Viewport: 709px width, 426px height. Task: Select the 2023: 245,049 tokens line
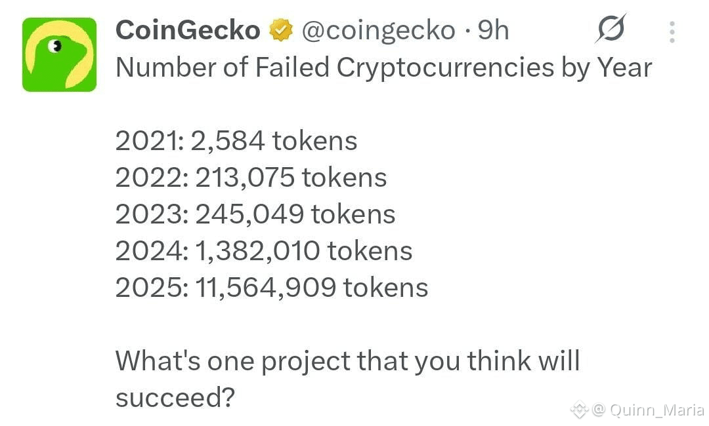[255, 214]
